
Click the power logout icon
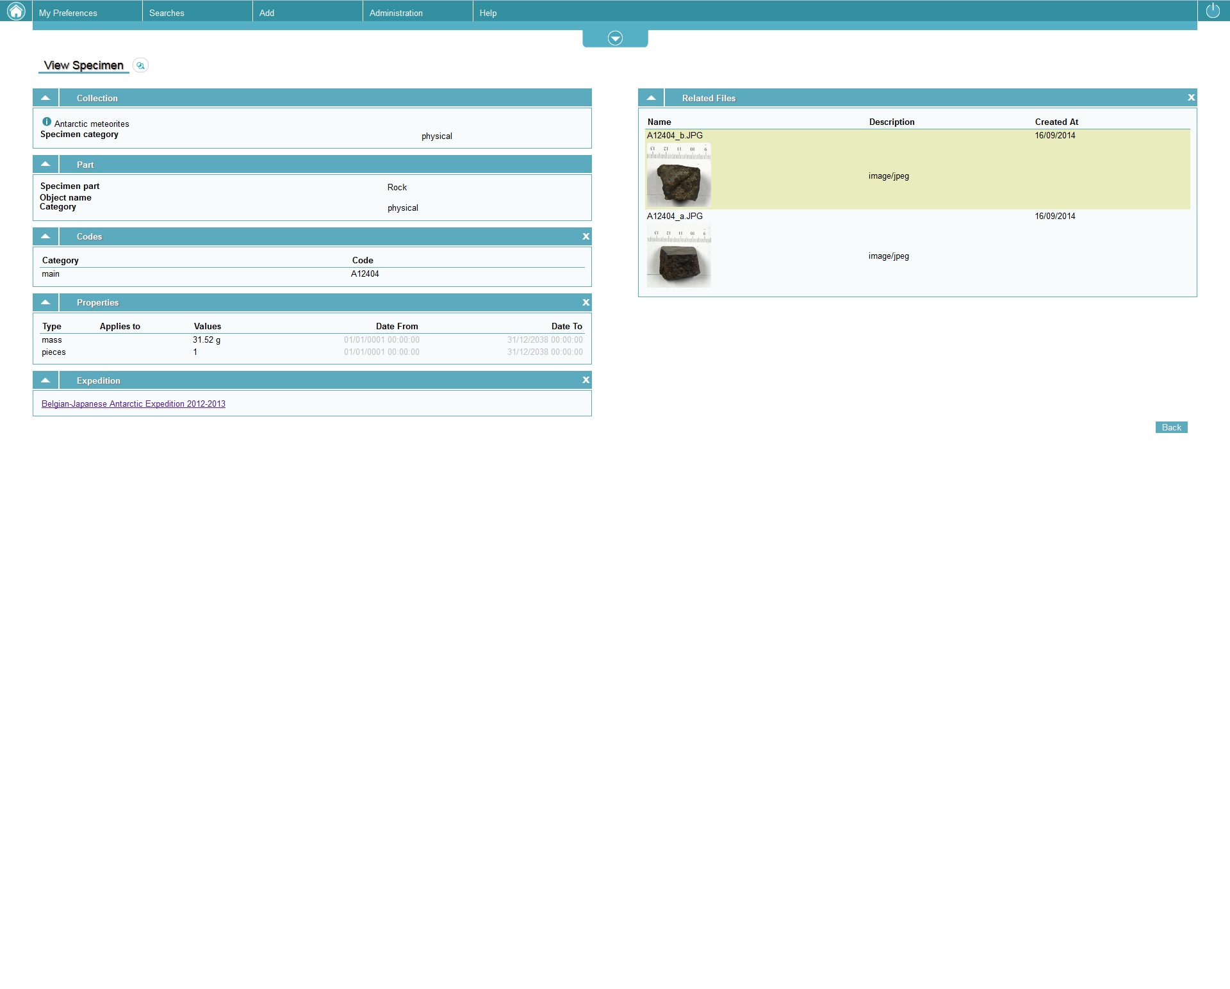click(1213, 11)
